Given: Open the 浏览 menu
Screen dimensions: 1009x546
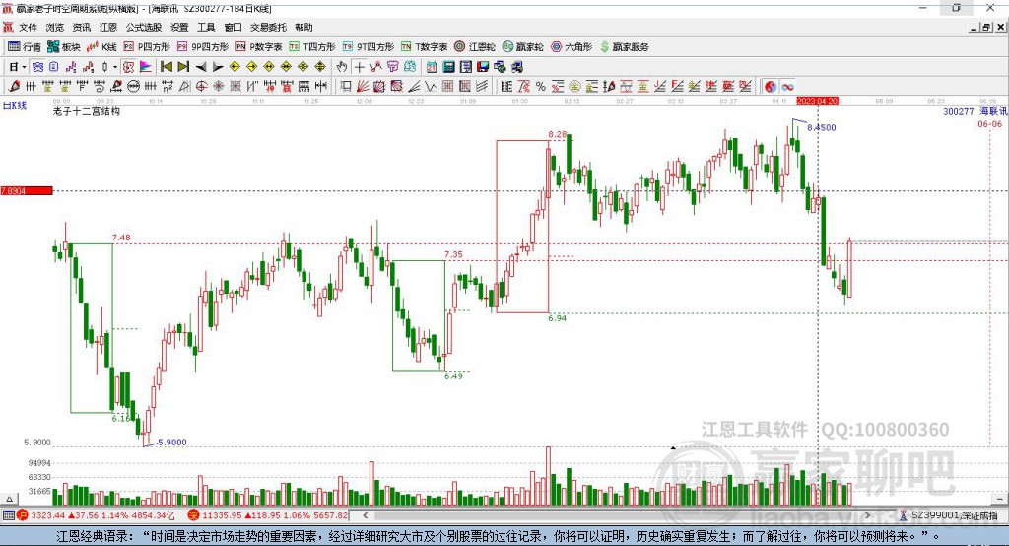Looking at the screenshot, I should [x=55, y=27].
